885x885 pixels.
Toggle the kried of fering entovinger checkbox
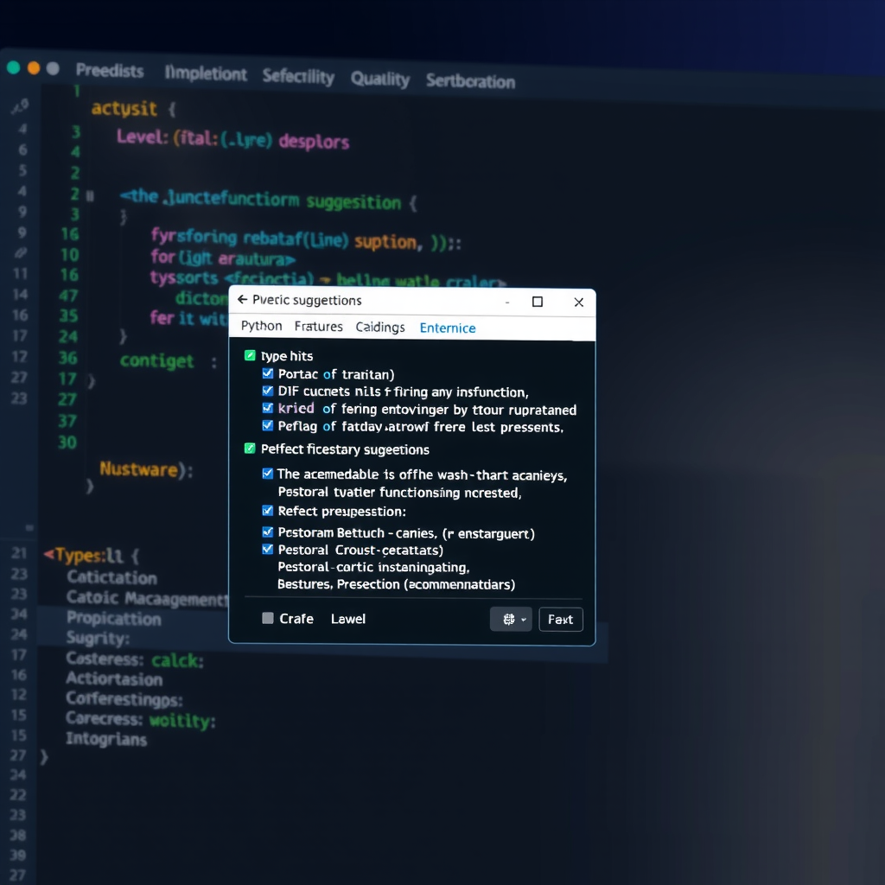click(267, 409)
